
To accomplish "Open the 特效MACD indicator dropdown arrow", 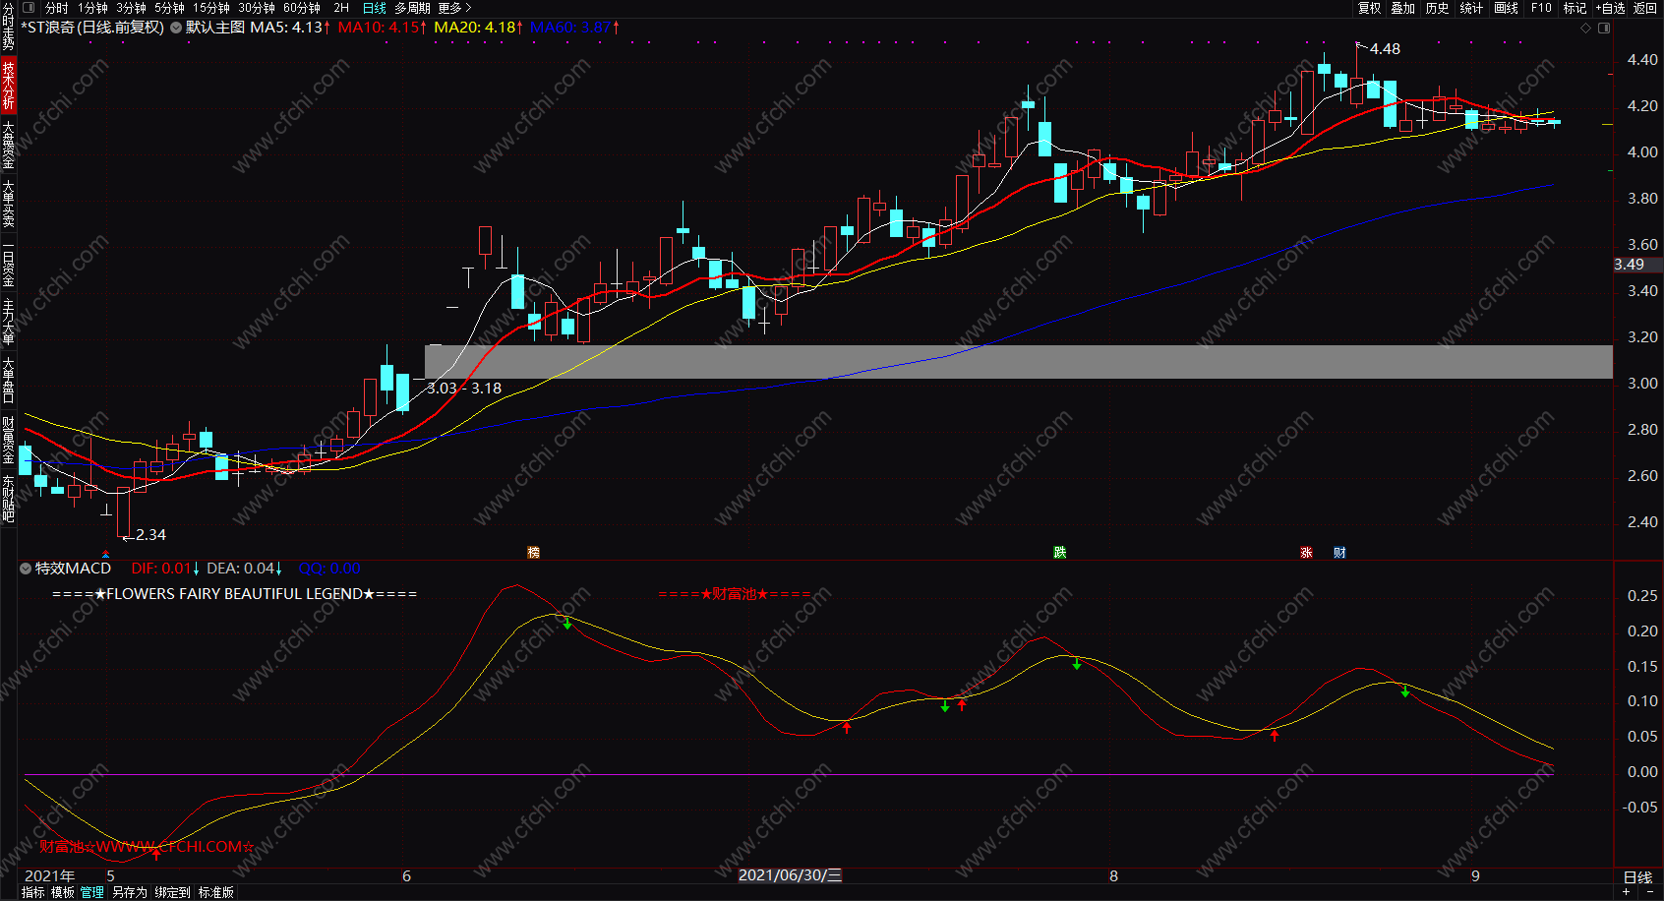I will [x=26, y=569].
